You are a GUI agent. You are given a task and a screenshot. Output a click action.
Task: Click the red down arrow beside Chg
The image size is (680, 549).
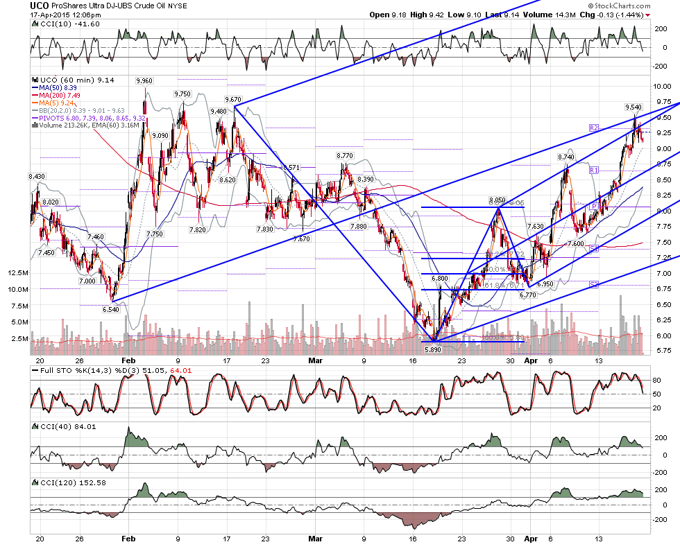(647, 15)
